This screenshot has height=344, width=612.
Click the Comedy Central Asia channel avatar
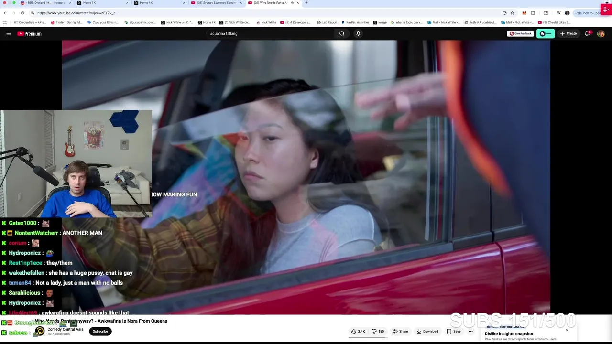[40, 331]
